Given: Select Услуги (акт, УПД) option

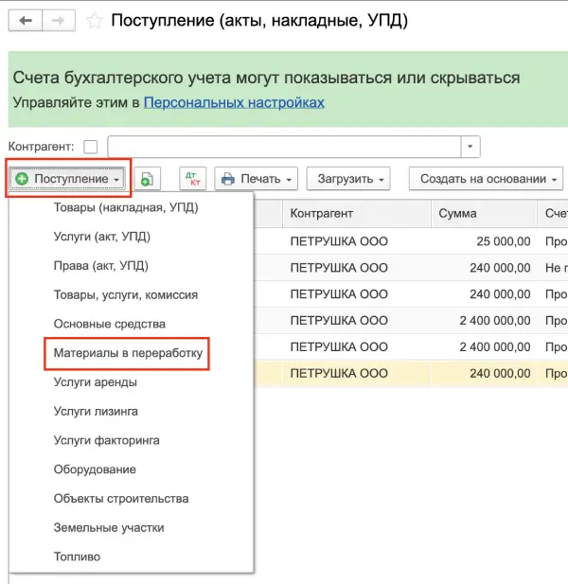Looking at the screenshot, I should point(102,237).
